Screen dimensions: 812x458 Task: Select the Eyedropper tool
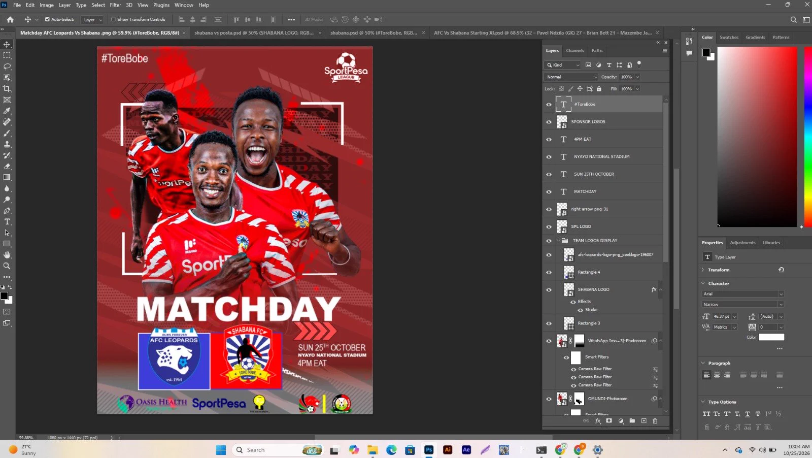pos(7,111)
